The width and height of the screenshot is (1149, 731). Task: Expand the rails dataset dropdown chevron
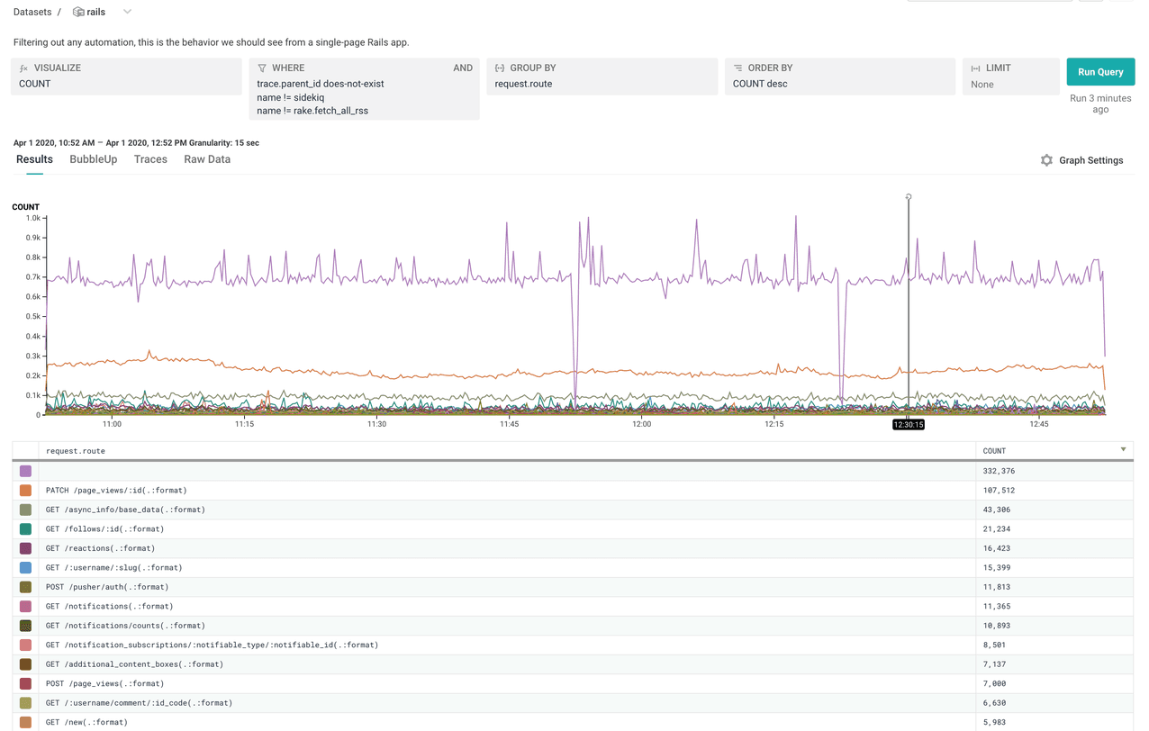tap(126, 12)
